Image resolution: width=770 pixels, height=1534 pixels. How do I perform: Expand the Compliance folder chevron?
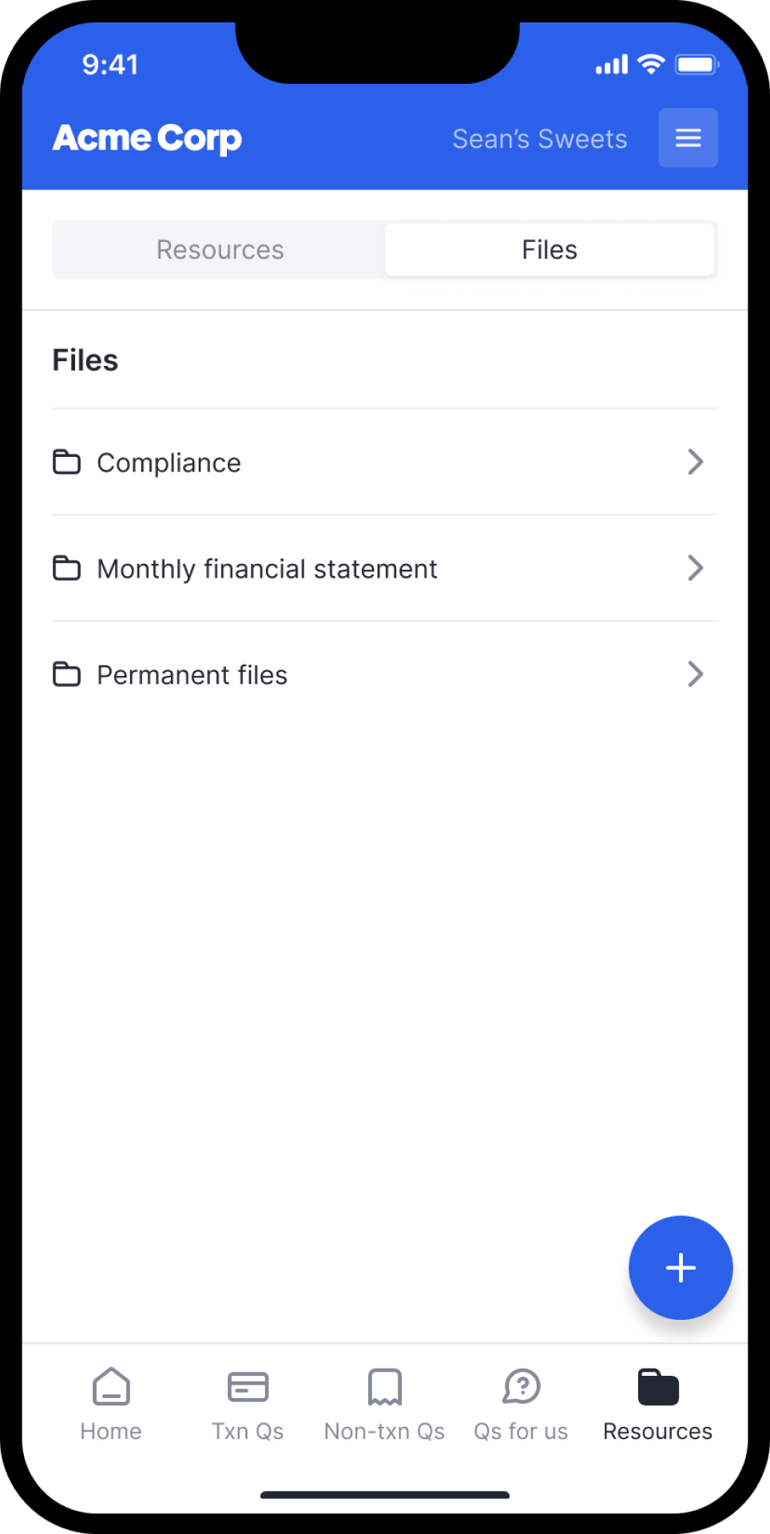[696, 462]
